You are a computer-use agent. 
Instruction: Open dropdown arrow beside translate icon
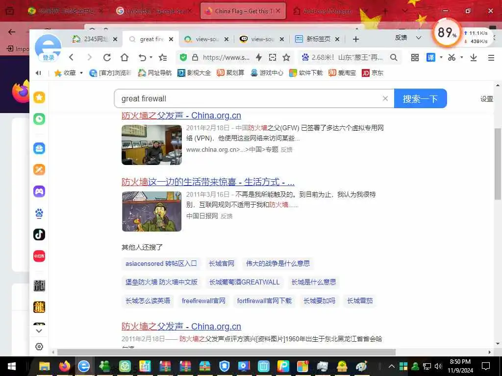click(441, 58)
